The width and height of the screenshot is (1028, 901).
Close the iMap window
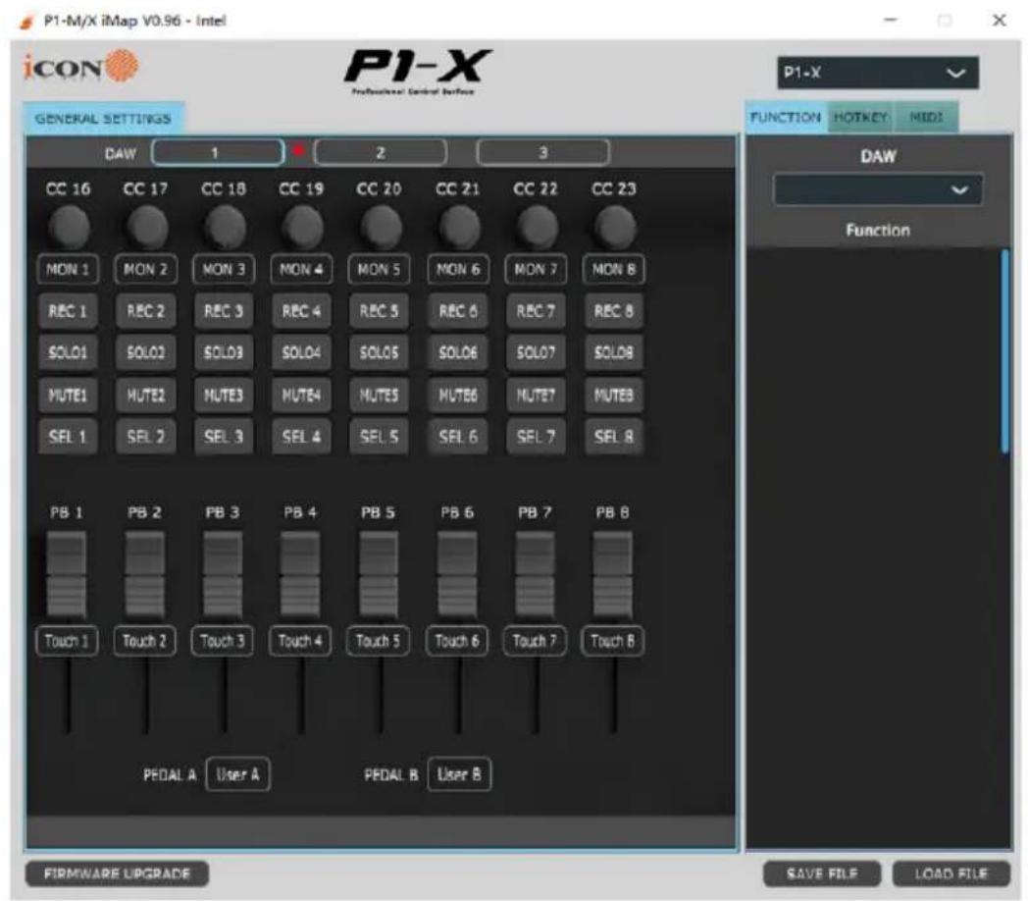click(999, 21)
